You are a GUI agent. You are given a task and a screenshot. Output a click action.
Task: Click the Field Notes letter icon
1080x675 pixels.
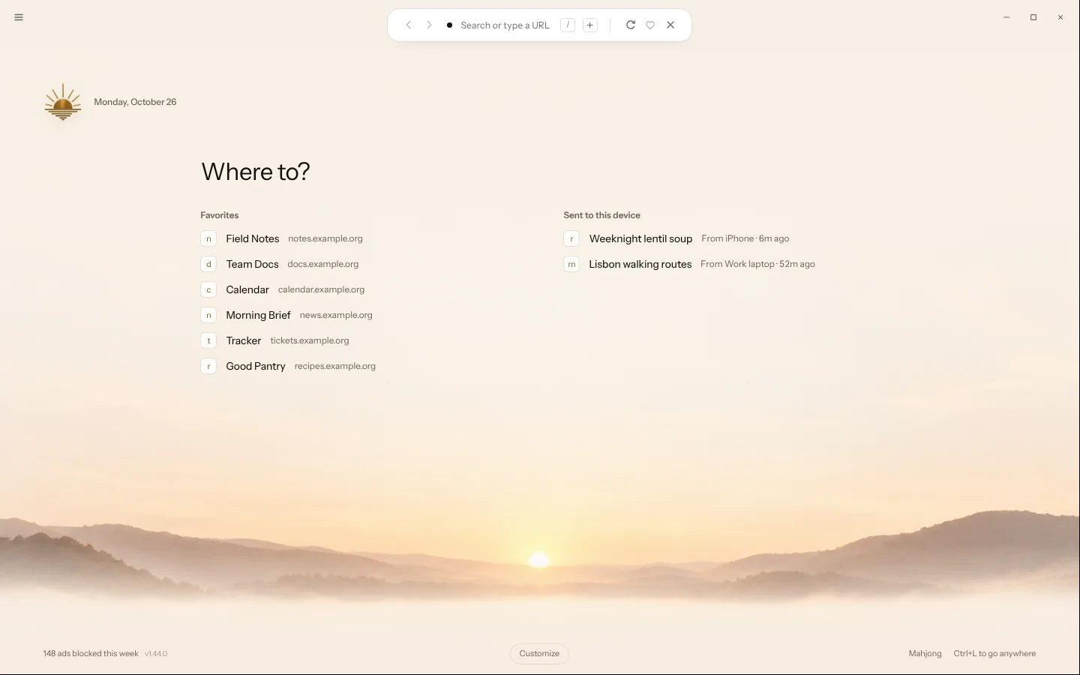click(208, 238)
